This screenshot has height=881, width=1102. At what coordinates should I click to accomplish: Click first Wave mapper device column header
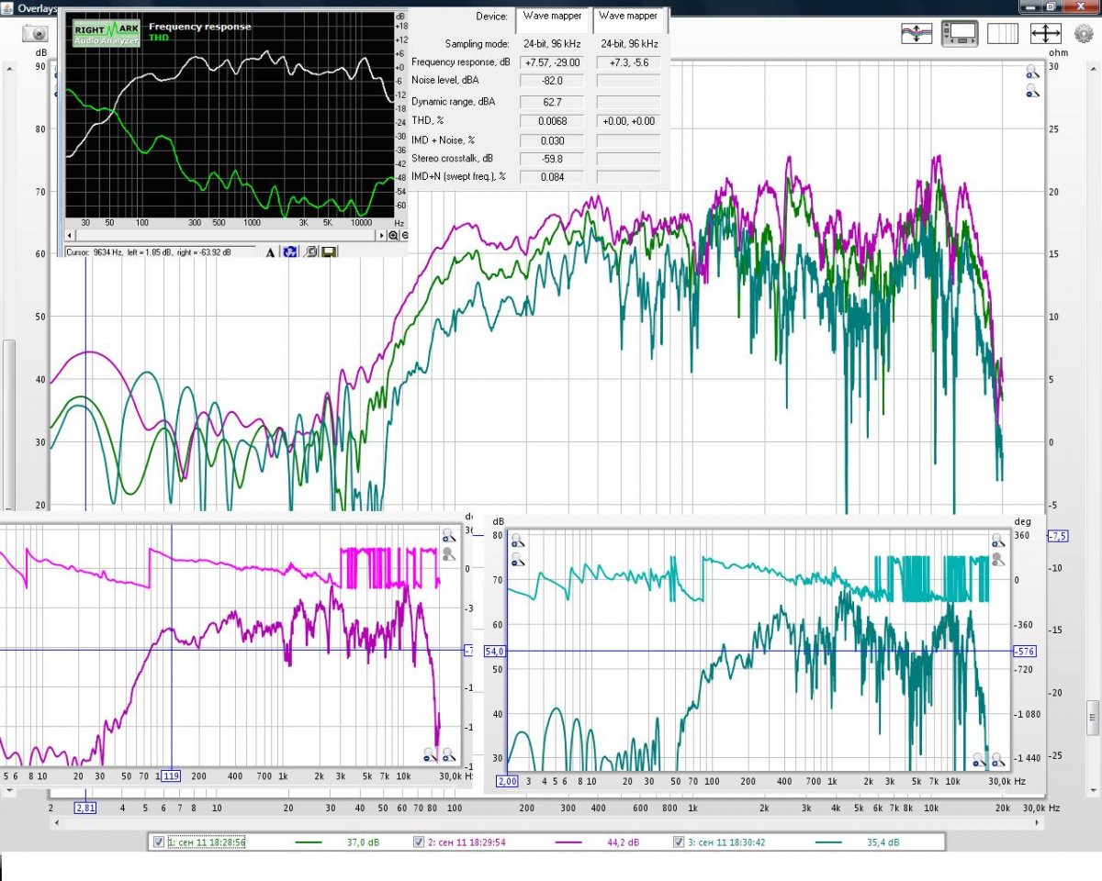coord(551,17)
